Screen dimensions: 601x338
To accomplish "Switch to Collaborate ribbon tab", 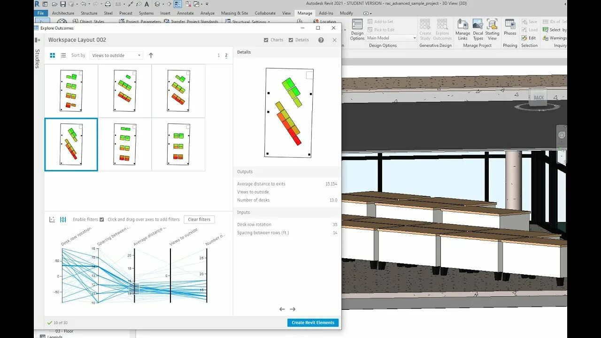I will pyautogui.click(x=265, y=13).
